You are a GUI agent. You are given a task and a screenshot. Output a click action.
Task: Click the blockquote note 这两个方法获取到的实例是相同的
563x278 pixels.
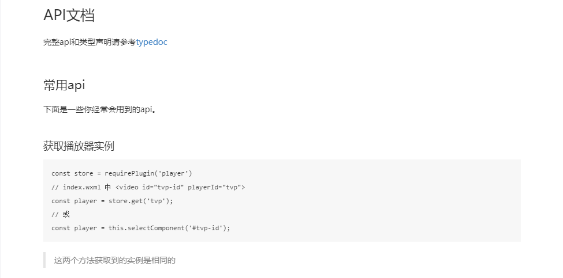(x=114, y=261)
